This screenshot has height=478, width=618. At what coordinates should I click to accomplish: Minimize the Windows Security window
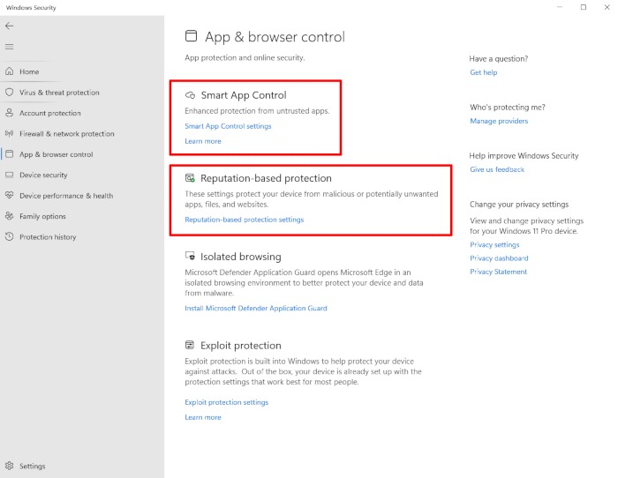pyautogui.click(x=560, y=7)
